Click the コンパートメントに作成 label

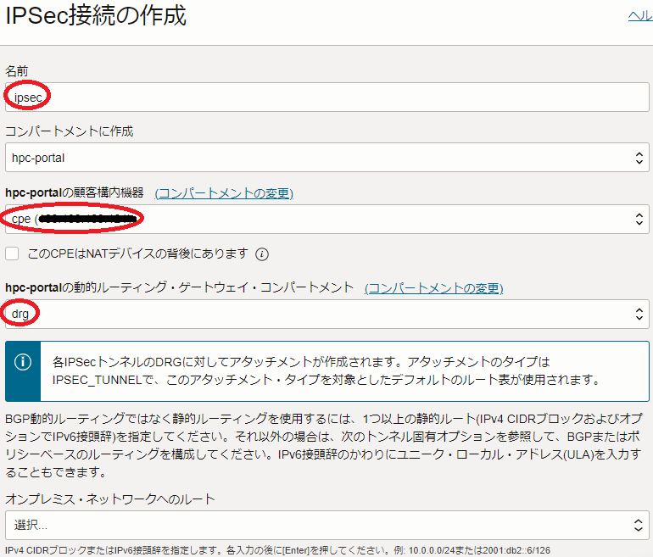(x=70, y=131)
